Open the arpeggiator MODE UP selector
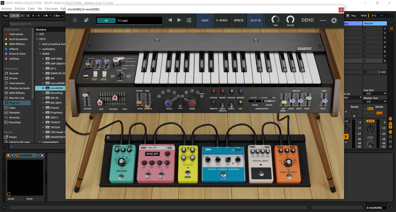This screenshot has height=212, width=396. coord(255,101)
